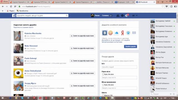The width and height of the screenshot is (178, 100).
Task: Open the Яндекс bookmark
Action: coord(11,11)
